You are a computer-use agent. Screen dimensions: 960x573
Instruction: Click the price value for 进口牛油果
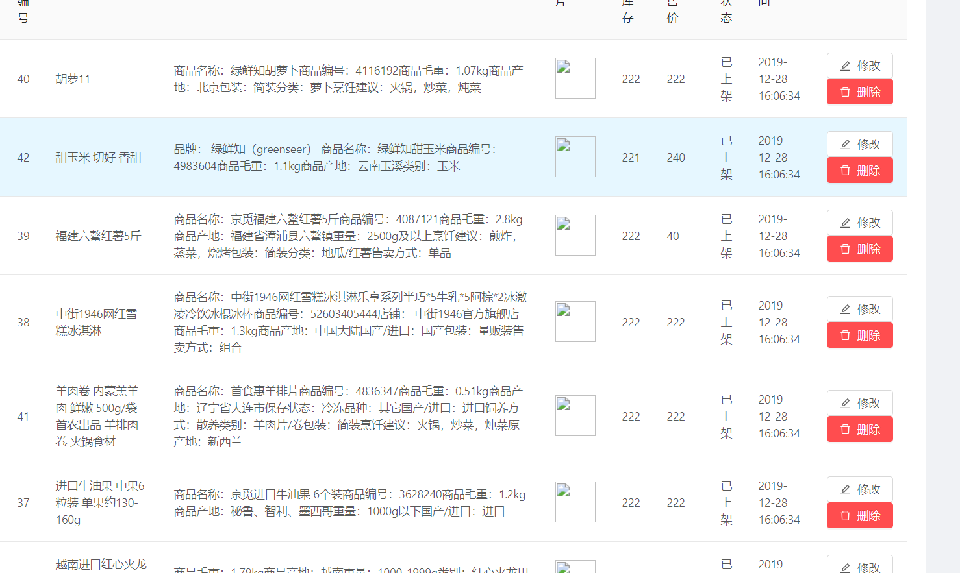pyautogui.click(x=676, y=503)
